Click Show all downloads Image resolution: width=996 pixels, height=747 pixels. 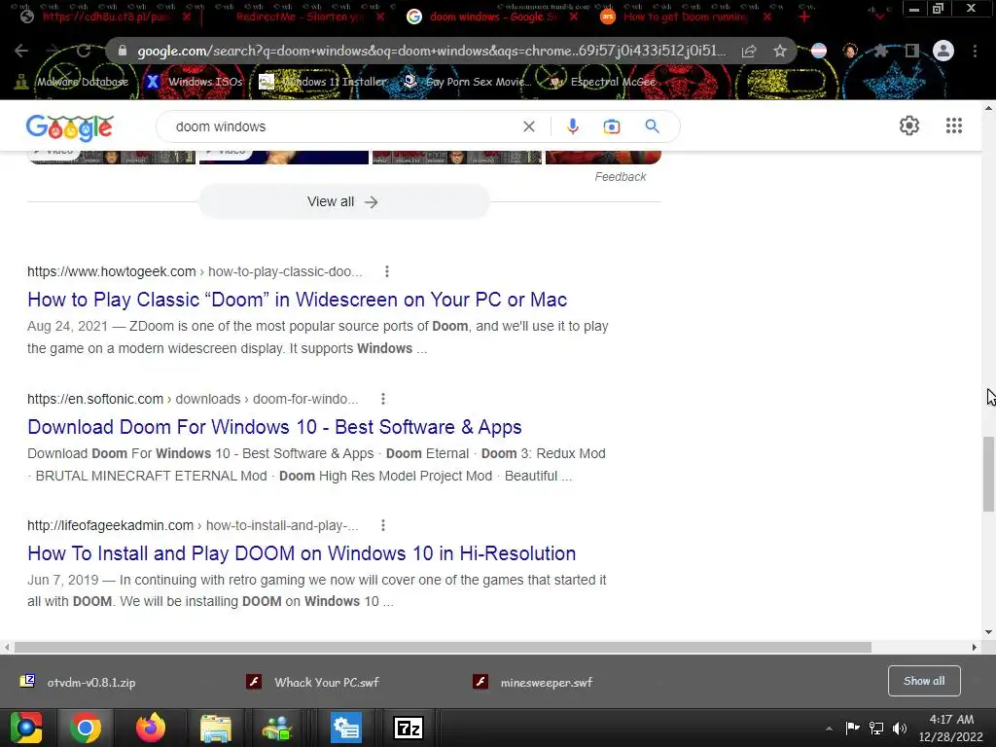(x=924, y=681)
